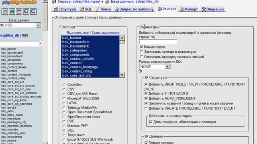Click the database icon in breadcrumb
Screen dimensions: 257x144
click(x=107, y=2)
